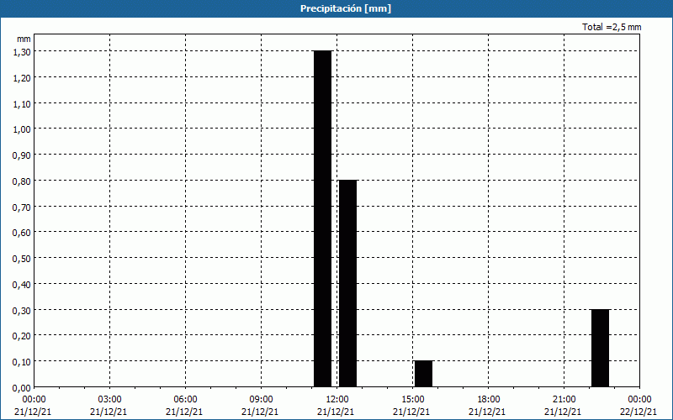Click the 1,00 y-axis value

(22, 129)
